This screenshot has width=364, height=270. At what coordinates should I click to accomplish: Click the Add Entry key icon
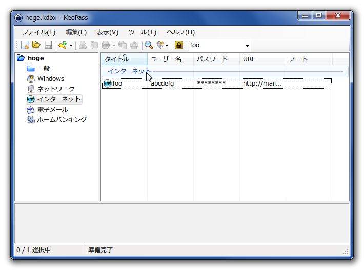coord(63,45)
